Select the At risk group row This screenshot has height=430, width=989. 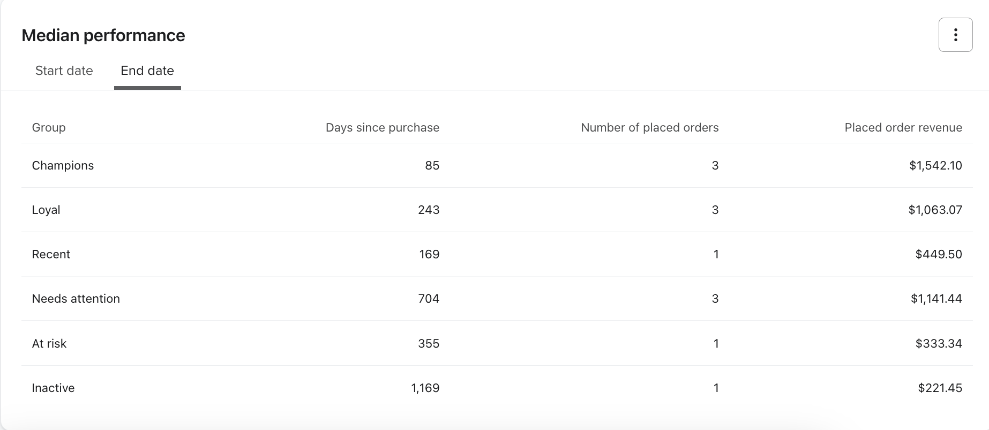point(49,343)
